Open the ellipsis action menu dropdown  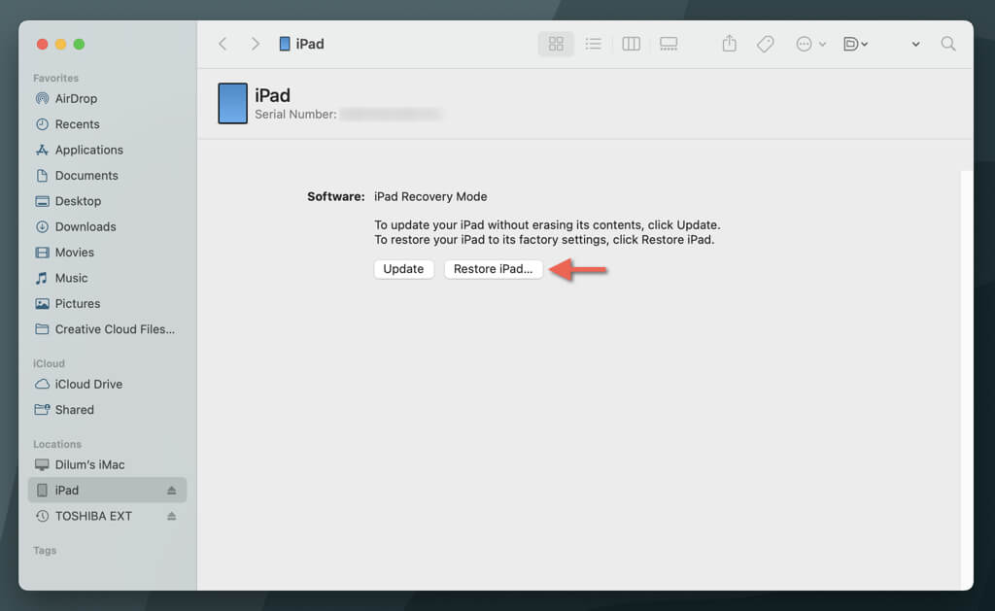(x=810, y=44)
